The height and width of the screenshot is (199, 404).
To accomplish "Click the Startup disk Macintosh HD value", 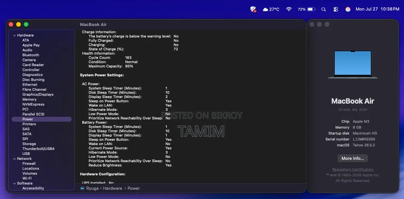I will pos(365,133).
